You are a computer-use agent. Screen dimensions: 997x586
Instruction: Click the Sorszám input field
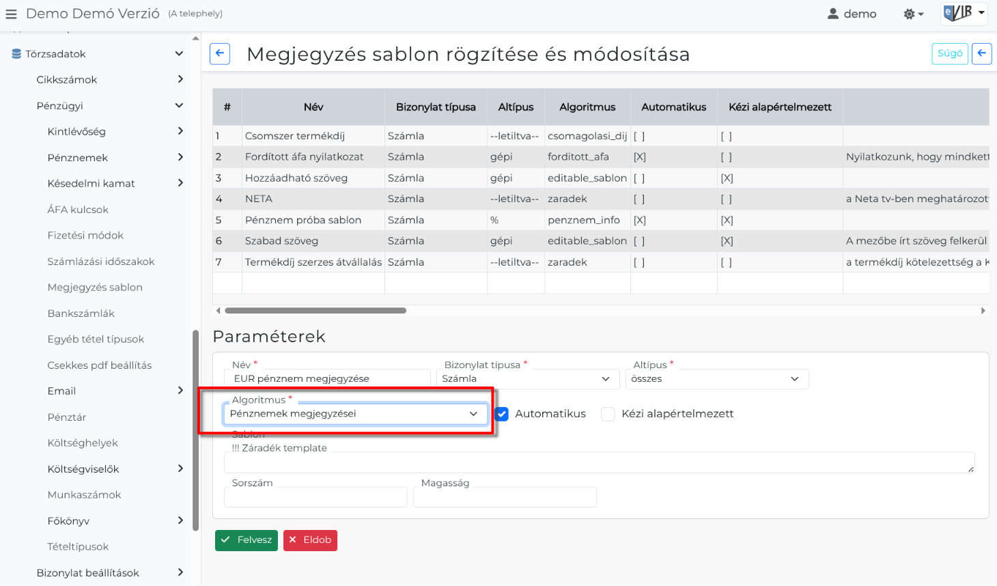point(315,497)
